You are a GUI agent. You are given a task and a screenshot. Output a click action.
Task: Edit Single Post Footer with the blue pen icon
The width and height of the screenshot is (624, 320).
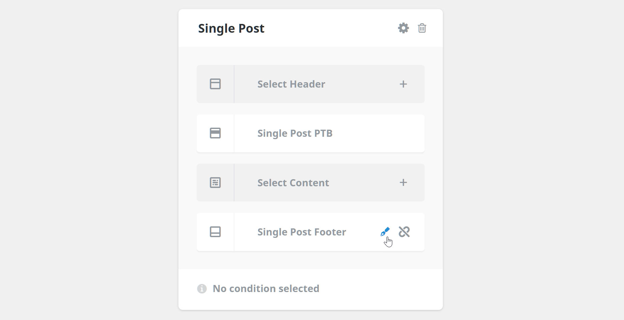[385, 232]
